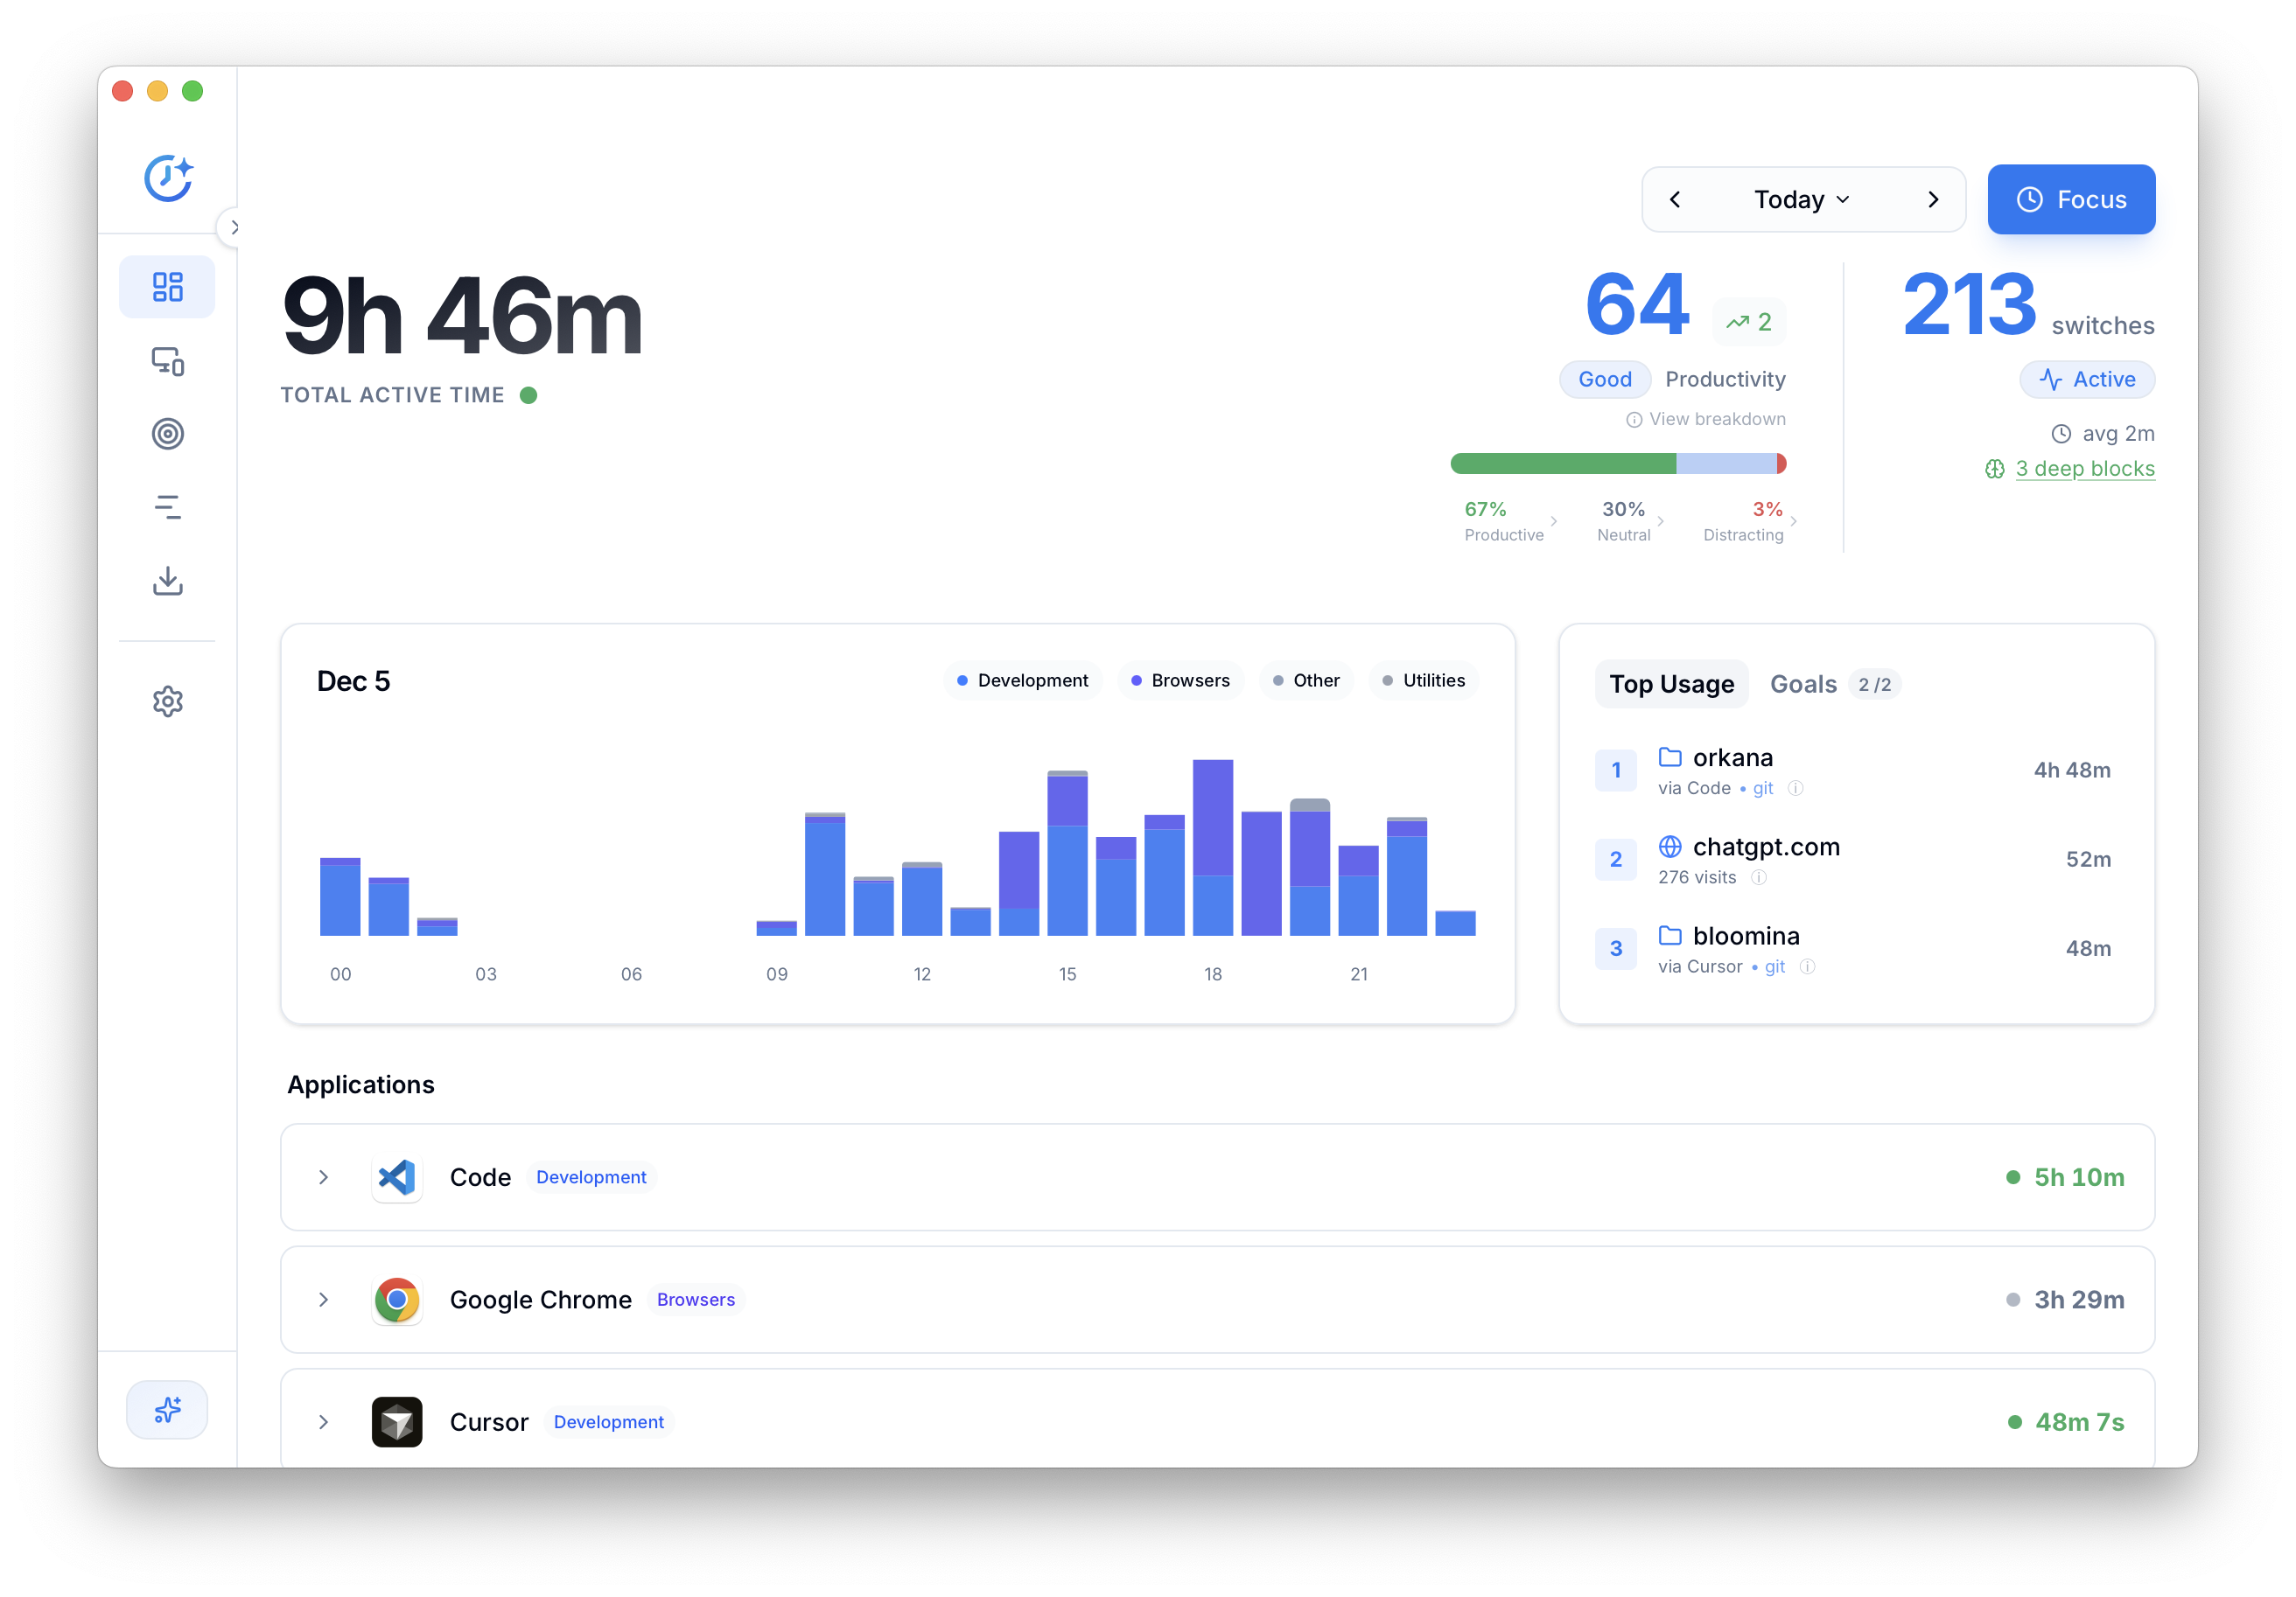
Task: Click the devices monitor icon in sidebar
Action: [x=167, y=361]
